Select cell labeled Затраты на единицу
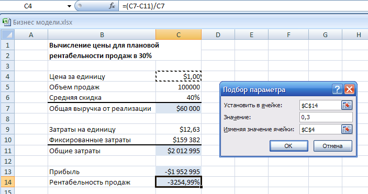The image size is (368, 194). [x=102, y=129]
